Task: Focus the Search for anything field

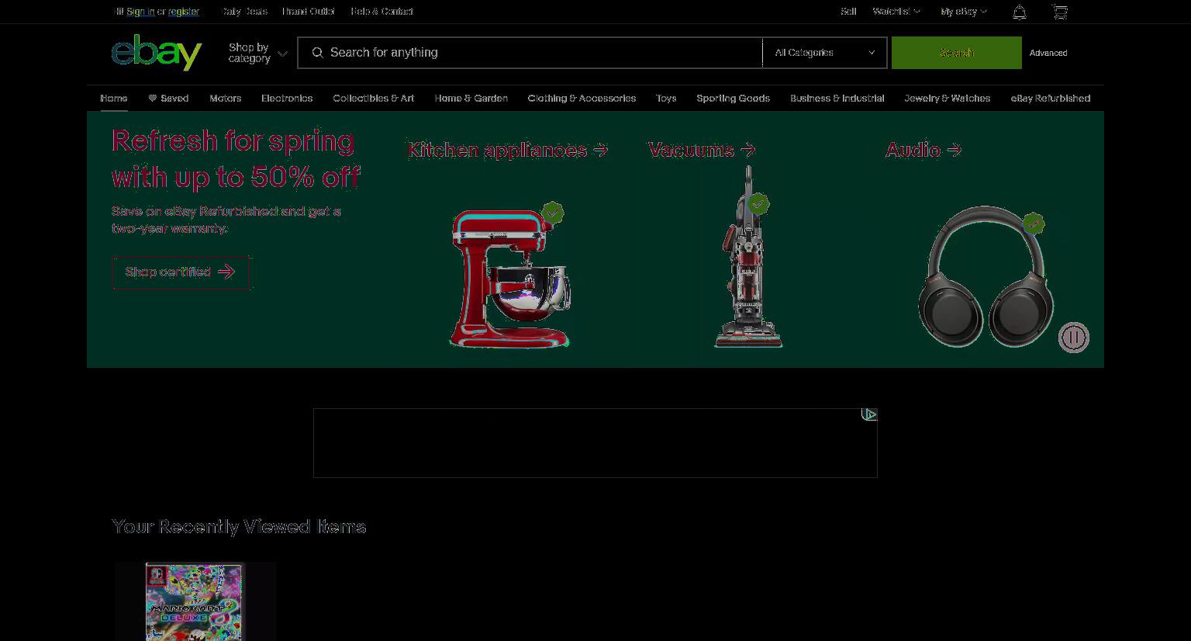Action: tap(530, 53)
